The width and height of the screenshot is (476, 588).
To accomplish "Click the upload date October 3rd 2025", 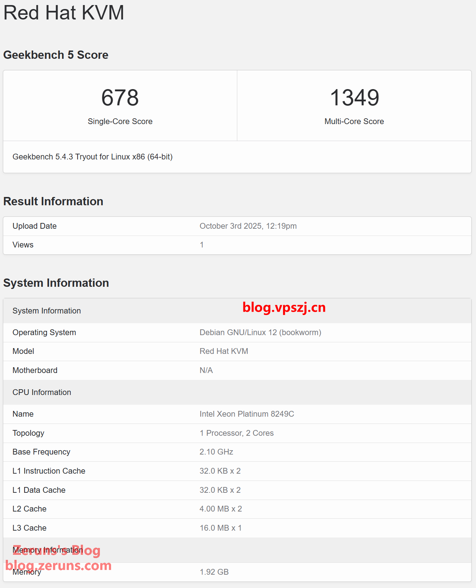I will tap(248, 226).
